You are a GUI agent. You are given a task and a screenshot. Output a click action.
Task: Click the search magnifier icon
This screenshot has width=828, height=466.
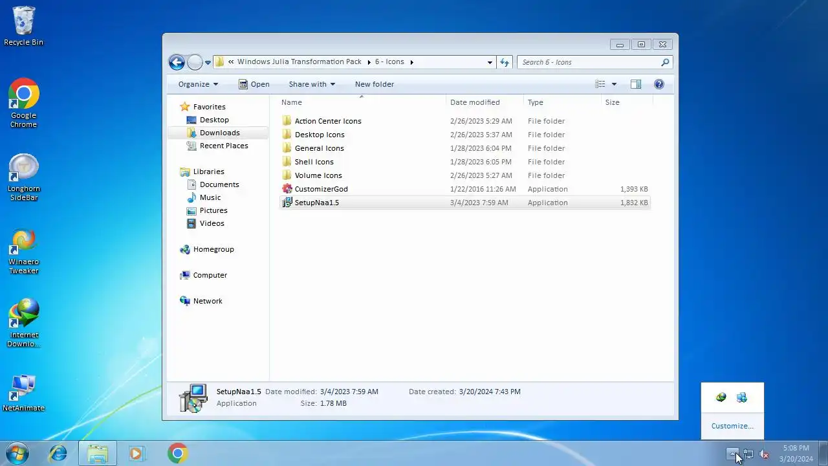[665, 62]
